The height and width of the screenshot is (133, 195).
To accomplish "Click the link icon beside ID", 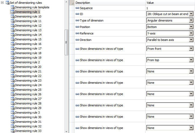I will tap(77, 14).
